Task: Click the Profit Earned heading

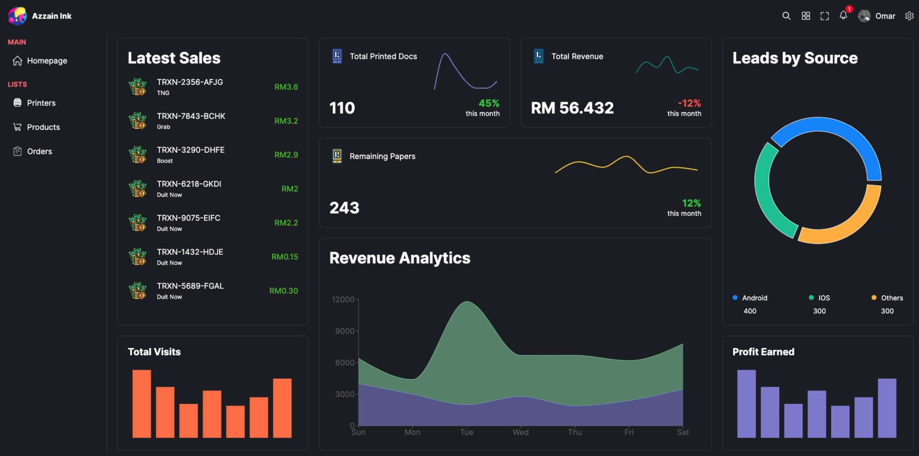Action: pyautogui.click(x=763, y=351)
